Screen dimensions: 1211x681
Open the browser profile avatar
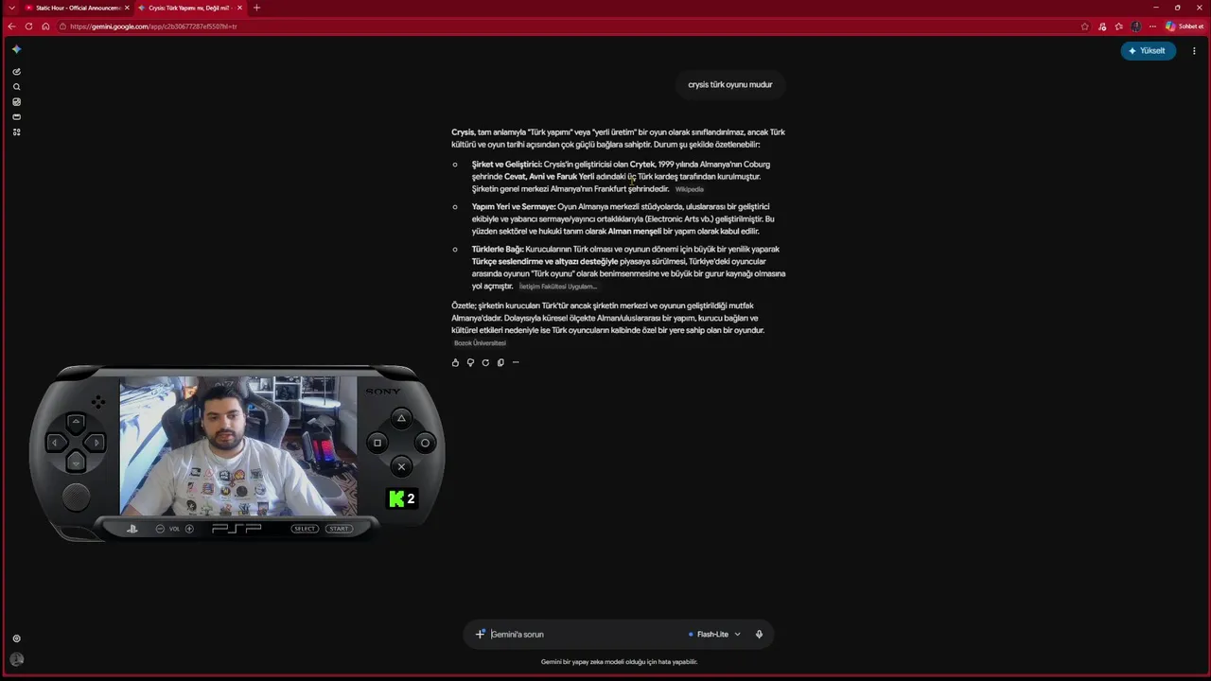click(x=1135, y=26)
